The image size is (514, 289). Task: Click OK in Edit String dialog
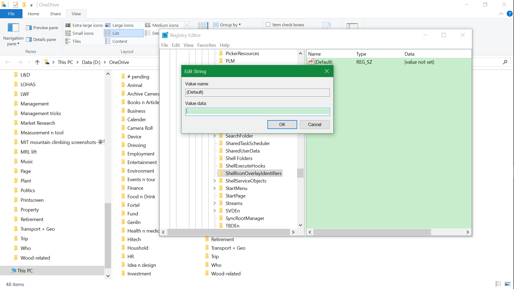coord(282,124)
